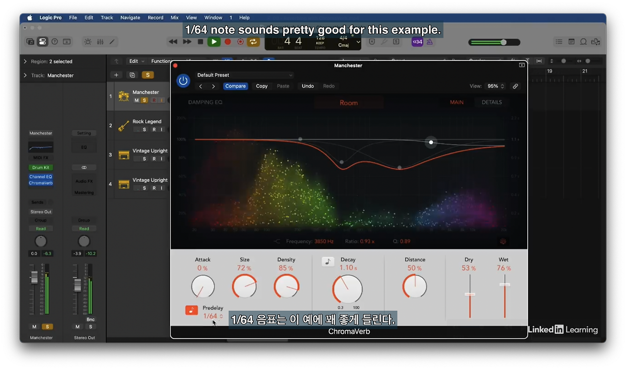Image resolution: width=626 pixels, height=369 pixels.
Task: Go to the next preset arrow
Action: point(213,86)
